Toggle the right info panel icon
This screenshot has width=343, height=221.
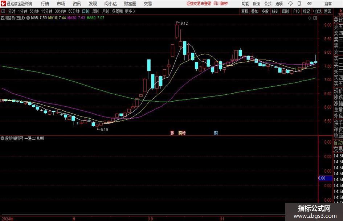click(x=315, y=18)
